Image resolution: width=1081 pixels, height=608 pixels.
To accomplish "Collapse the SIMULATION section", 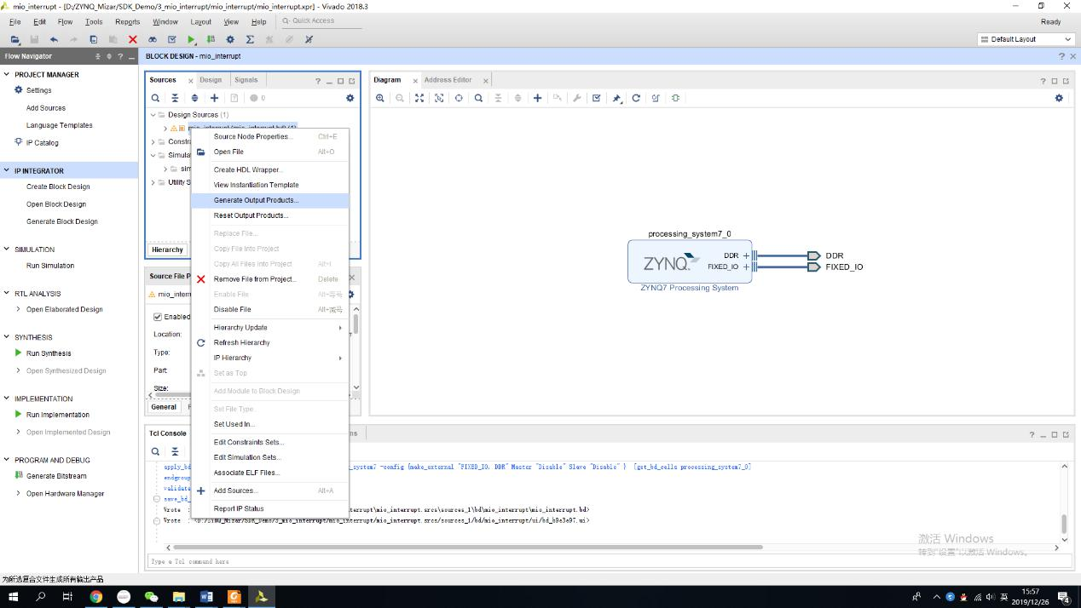I will (7, 250).
